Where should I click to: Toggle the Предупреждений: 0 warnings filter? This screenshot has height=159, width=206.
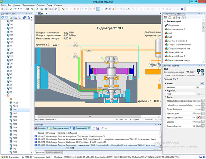point(60,128)
